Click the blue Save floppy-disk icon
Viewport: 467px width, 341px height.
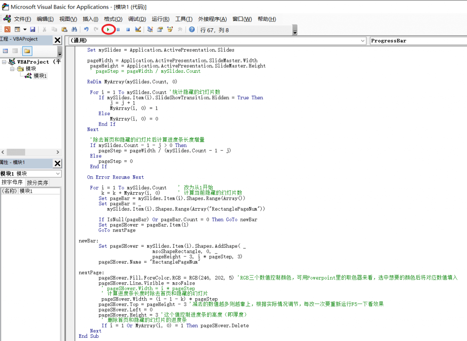tap(33, 30)
